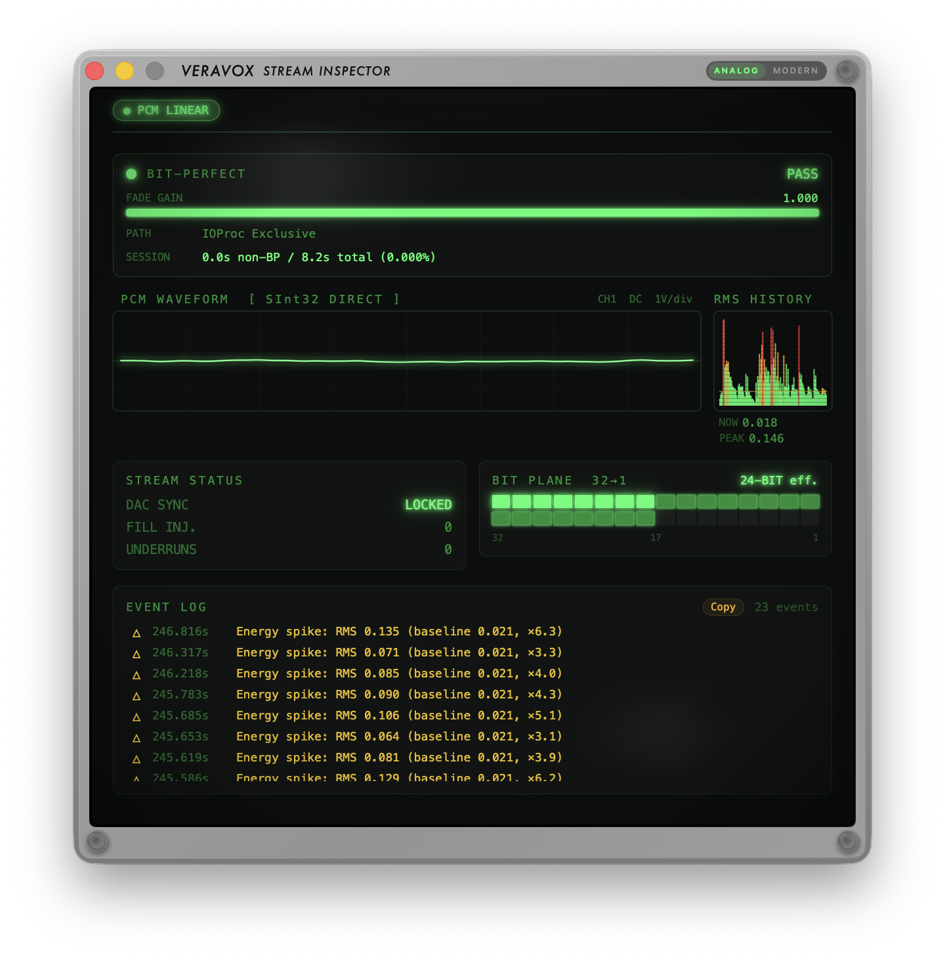Image resolution: width=945 pixels, height=961 pixels.
Task: Click the CH1 channel label
Action: (607, 299)
